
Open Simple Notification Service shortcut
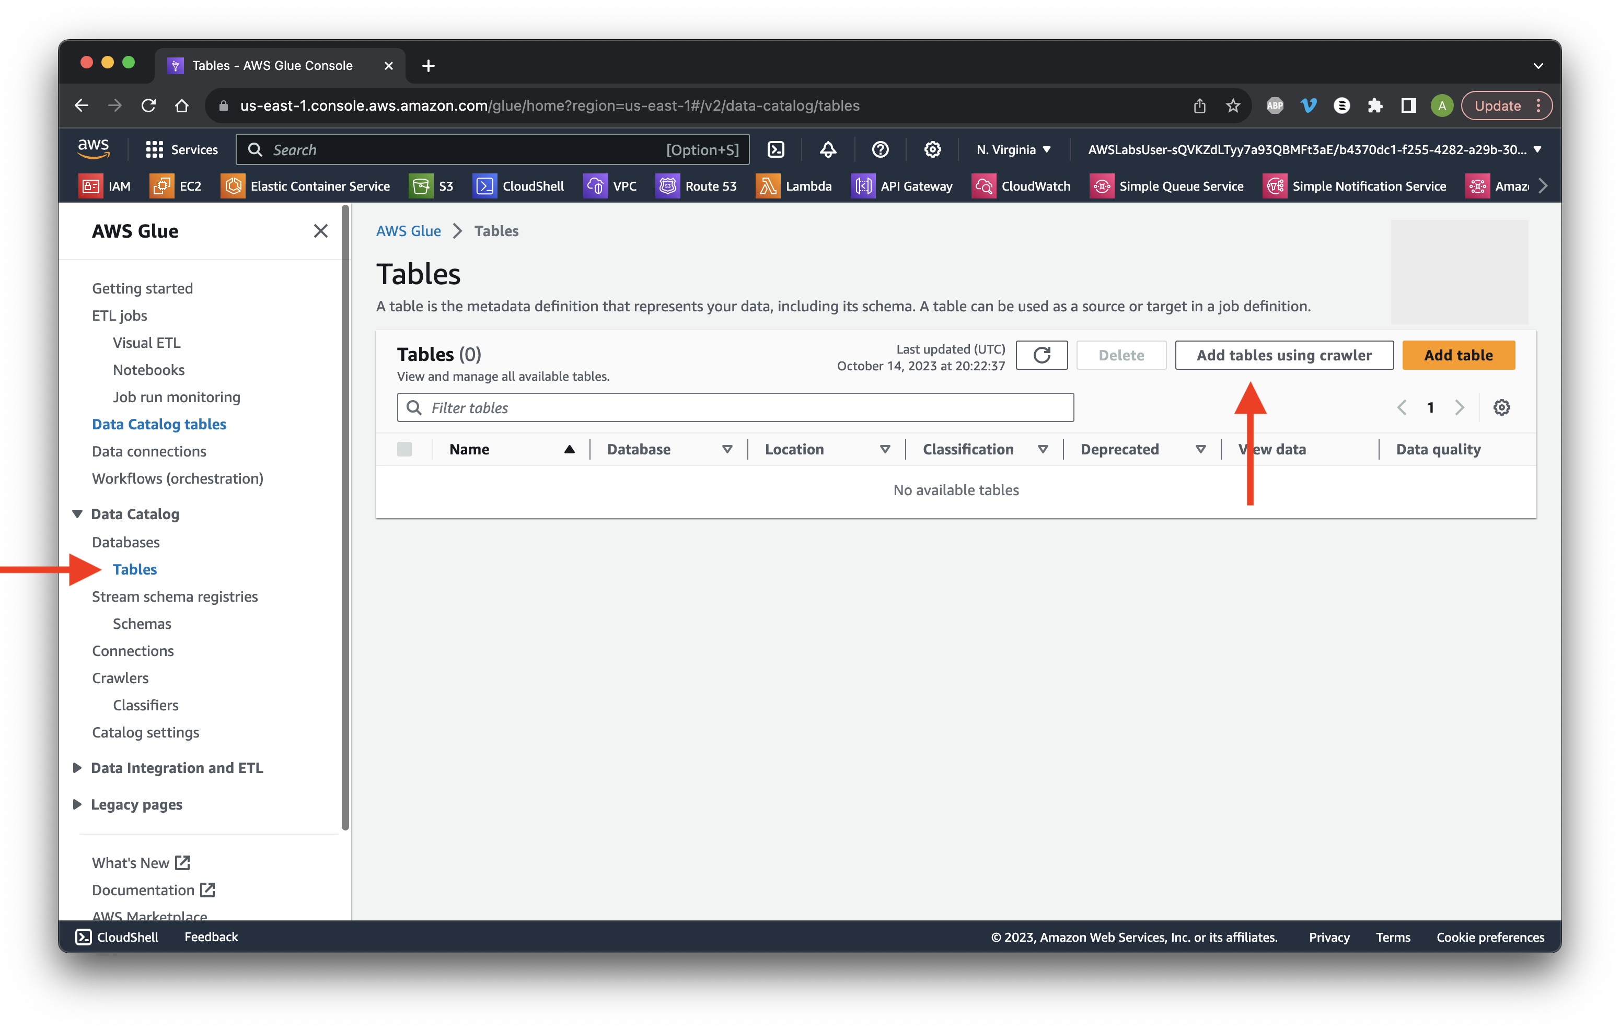tap(1354, 186)
